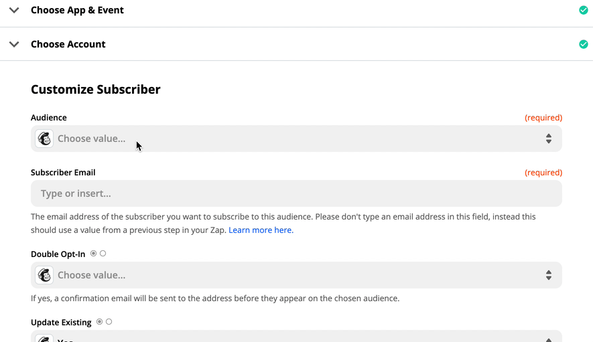The width and height of the screenshot is (593, 342).
Task: Select first radio button next to Double Opt-In
Action: [x=93, y=254]
